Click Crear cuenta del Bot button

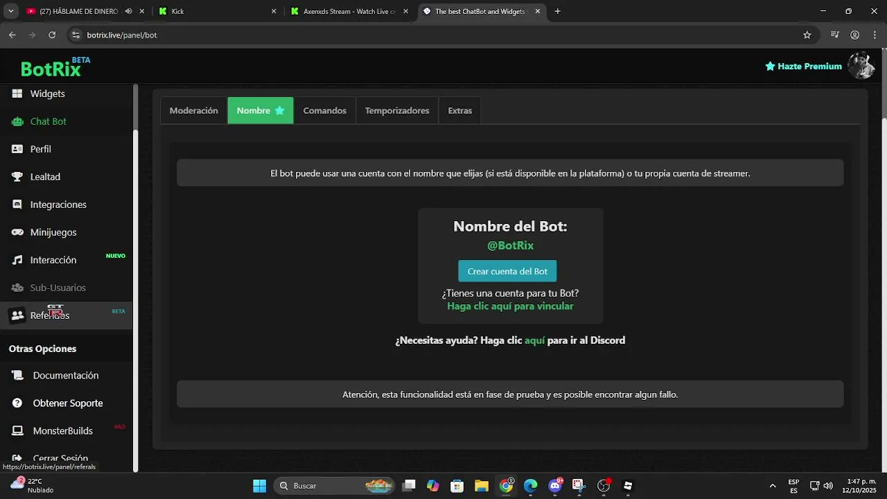point(507,271)
